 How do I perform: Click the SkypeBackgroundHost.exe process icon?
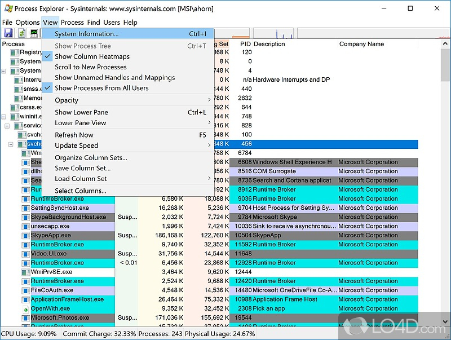point(26,218)
